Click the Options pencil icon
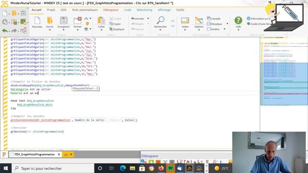 tap(199, 20)
